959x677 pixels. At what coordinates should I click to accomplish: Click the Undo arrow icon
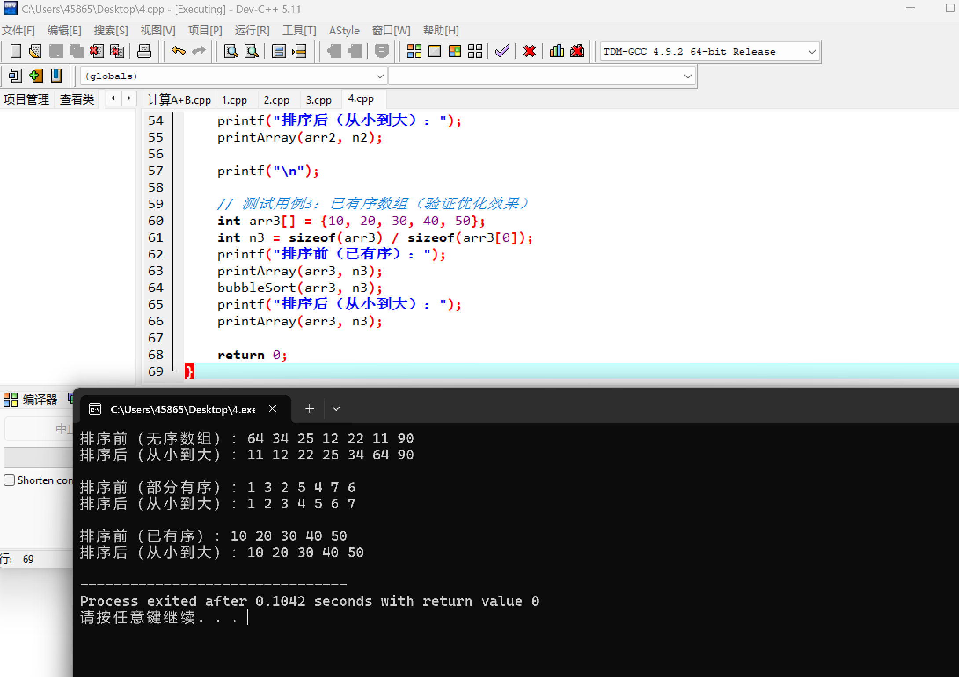click(x=178, y=51)
